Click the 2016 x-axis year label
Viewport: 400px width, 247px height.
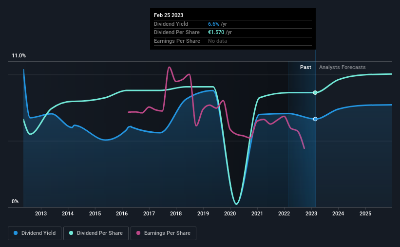point(122,213)
